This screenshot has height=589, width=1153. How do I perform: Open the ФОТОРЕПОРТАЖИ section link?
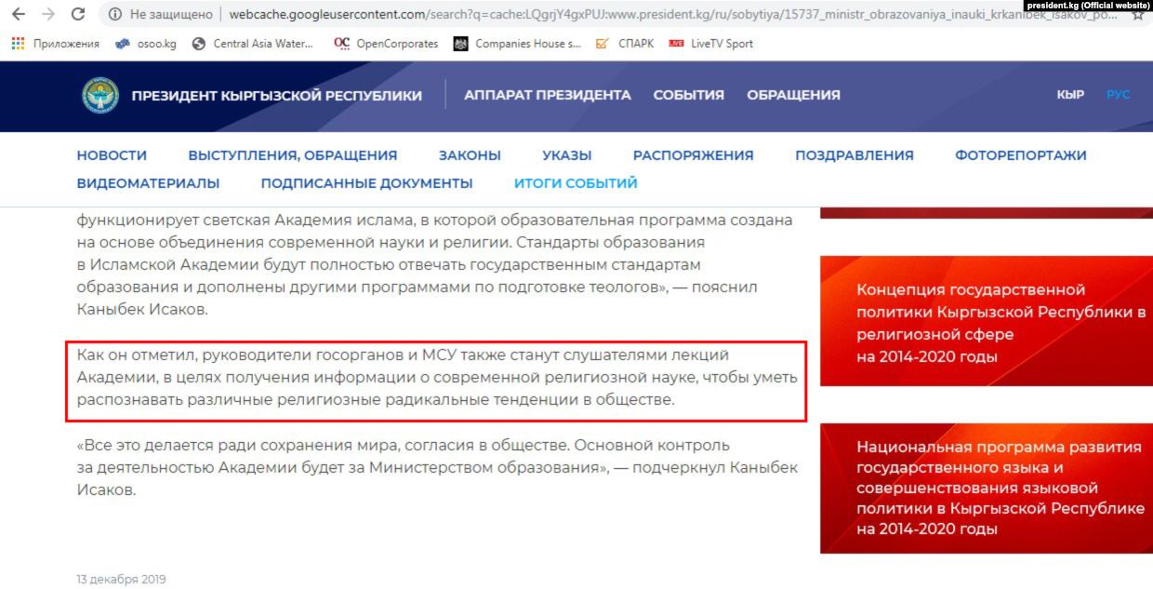pyautogui.click(x=1020, y=155)
